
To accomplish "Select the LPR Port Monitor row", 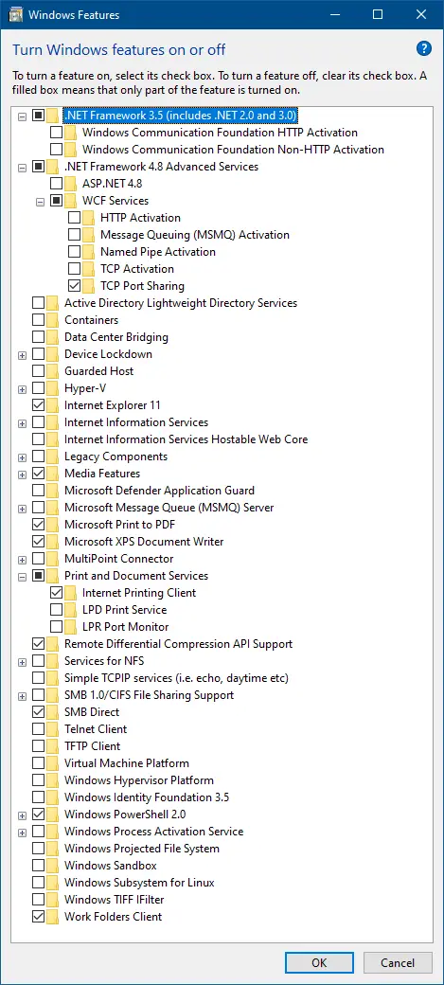I will (126, 627).
